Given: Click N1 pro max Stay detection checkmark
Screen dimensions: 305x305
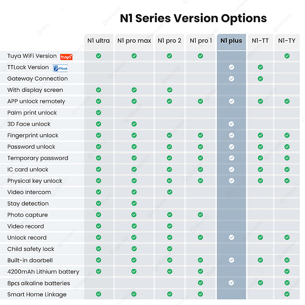Looking at the screenshot, I should pos(134,203).
